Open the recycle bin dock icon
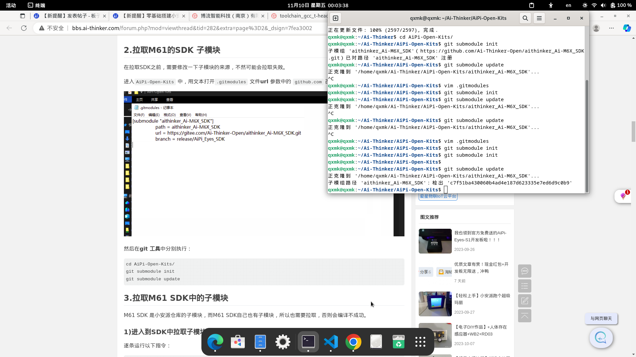Viewport: 636px width, 357px height. click(398, 342)
